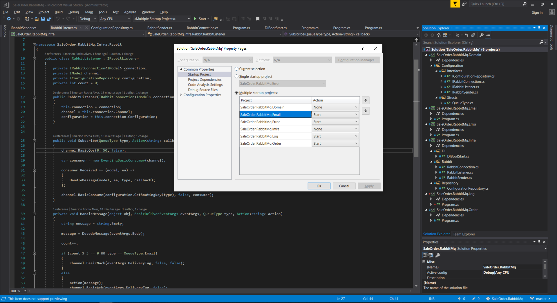Open the Tools menu
The image size is (557, 303).
click(102, 12)
